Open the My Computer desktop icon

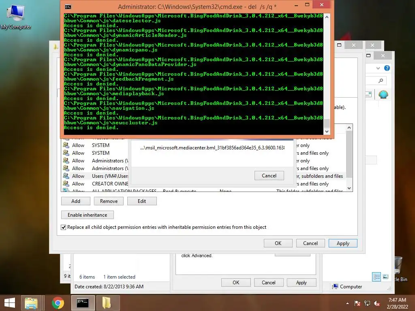[16, 17]
